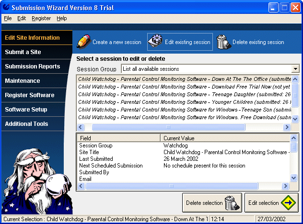Viewport: 303px width, 224px height.
Task: Open Additional Tools in the sidebar
Action: (33, 124)
